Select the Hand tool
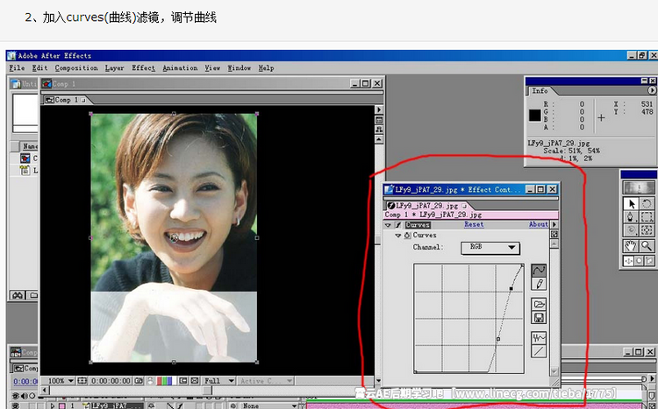658x409 pixels. point(631,246)
